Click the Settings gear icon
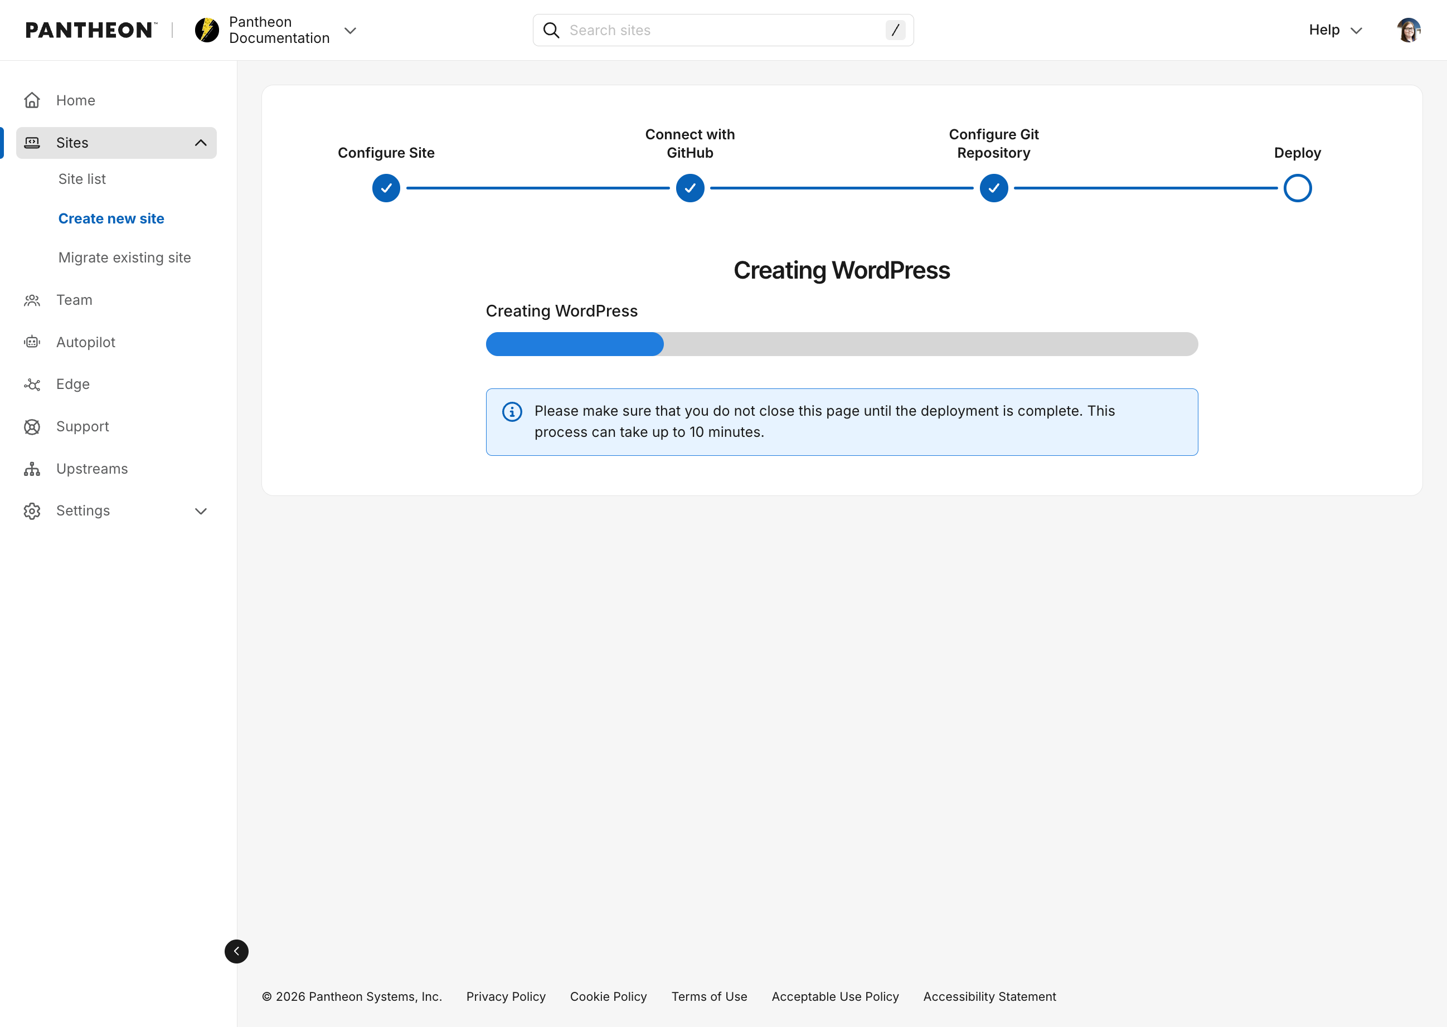The width and height of the screenshot is (1447, 1027). [32, 511]
